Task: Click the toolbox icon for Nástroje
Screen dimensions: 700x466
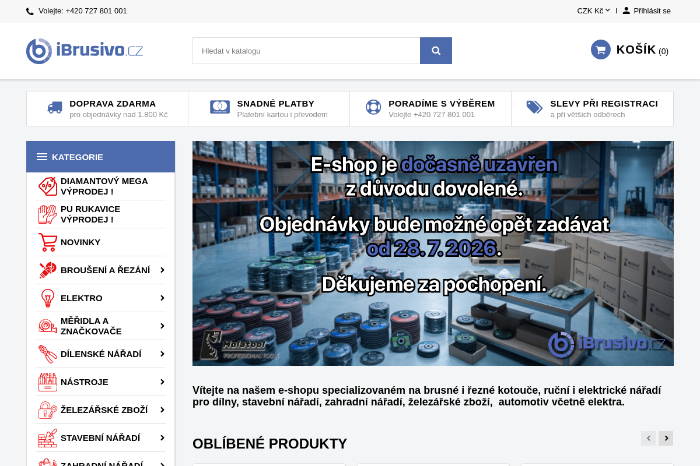Action: (48, 382)
